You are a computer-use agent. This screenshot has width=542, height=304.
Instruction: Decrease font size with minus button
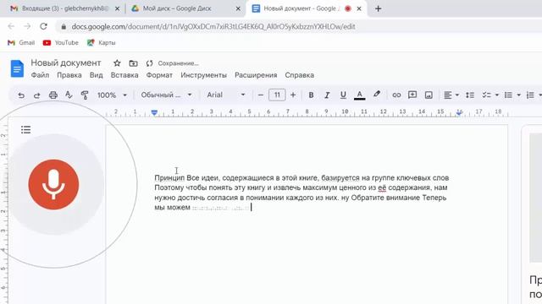[x=261, y=95]
